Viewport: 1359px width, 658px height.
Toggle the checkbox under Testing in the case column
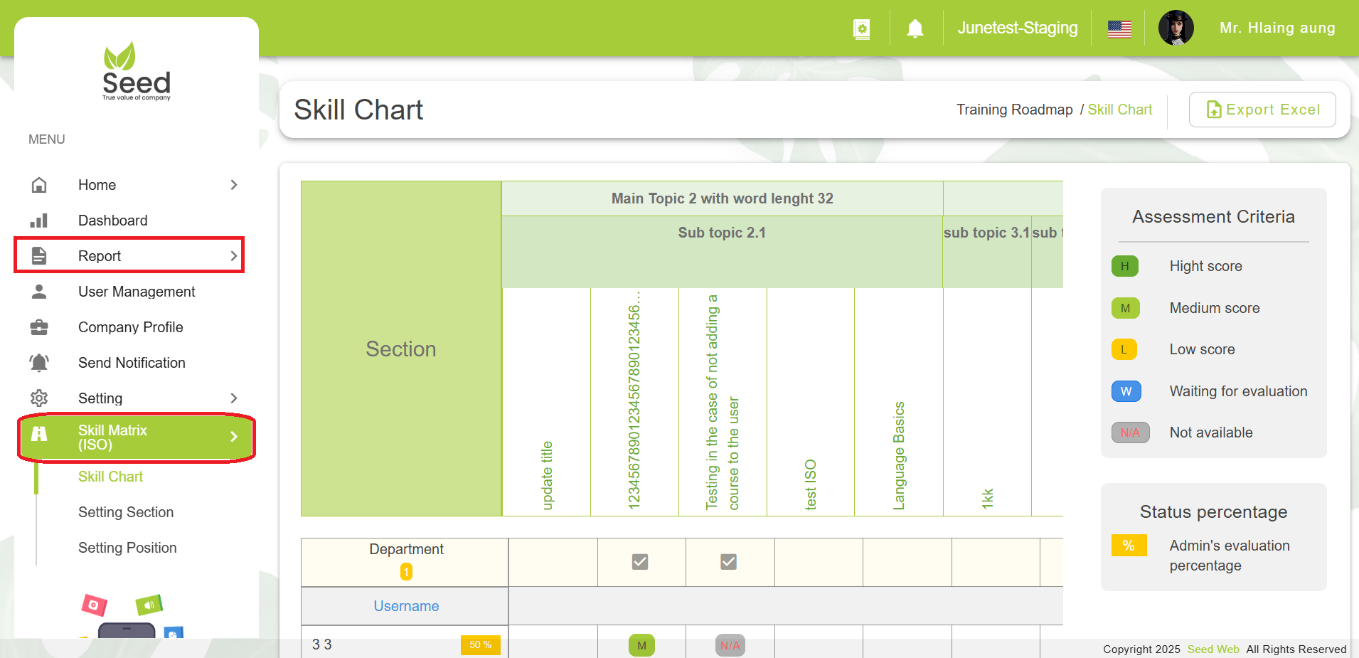728,562
